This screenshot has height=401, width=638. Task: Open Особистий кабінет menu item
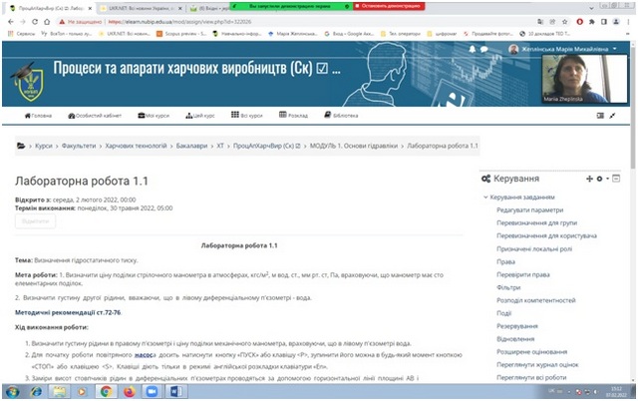pyautogui.click(x=95, y=116)
